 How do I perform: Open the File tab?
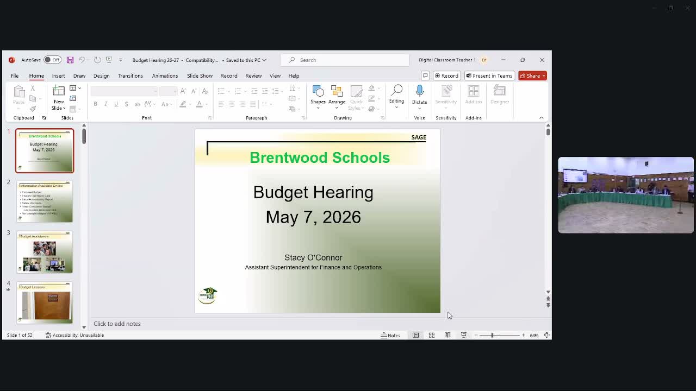(15, 75)
